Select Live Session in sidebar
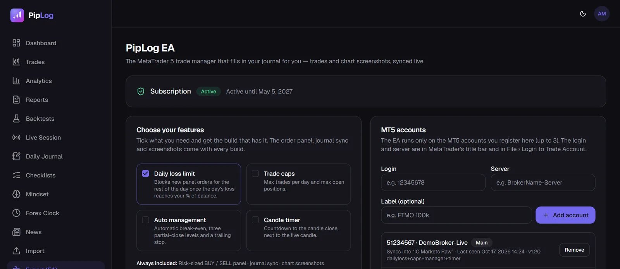 pyautogui.click(x=56, y=138)
